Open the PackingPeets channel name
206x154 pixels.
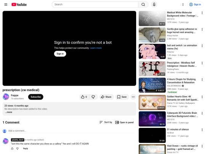[173, 69]
